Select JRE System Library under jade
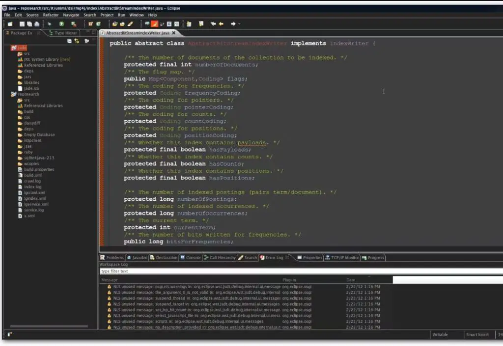Viewport: 503px width, 346px height. coord(44,59)
